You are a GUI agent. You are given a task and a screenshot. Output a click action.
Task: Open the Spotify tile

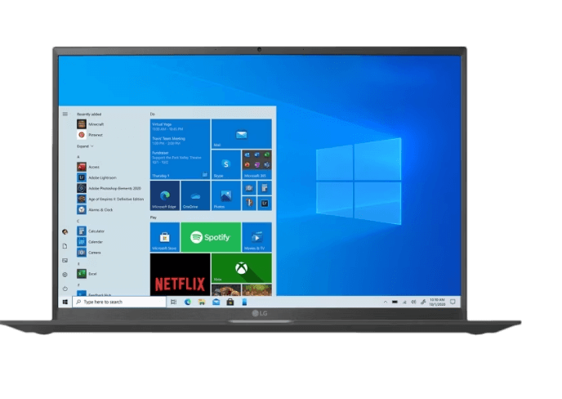click(x=210, y=237)
